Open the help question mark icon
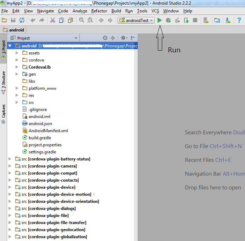The width and height of the screenshot is (245, 241). click(x=239, y=20)
